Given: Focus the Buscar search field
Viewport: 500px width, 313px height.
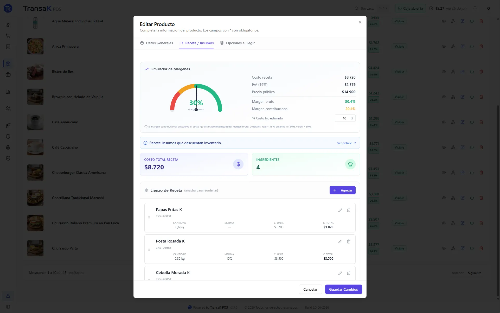Looking at the screenshot, I should [371, 8].
